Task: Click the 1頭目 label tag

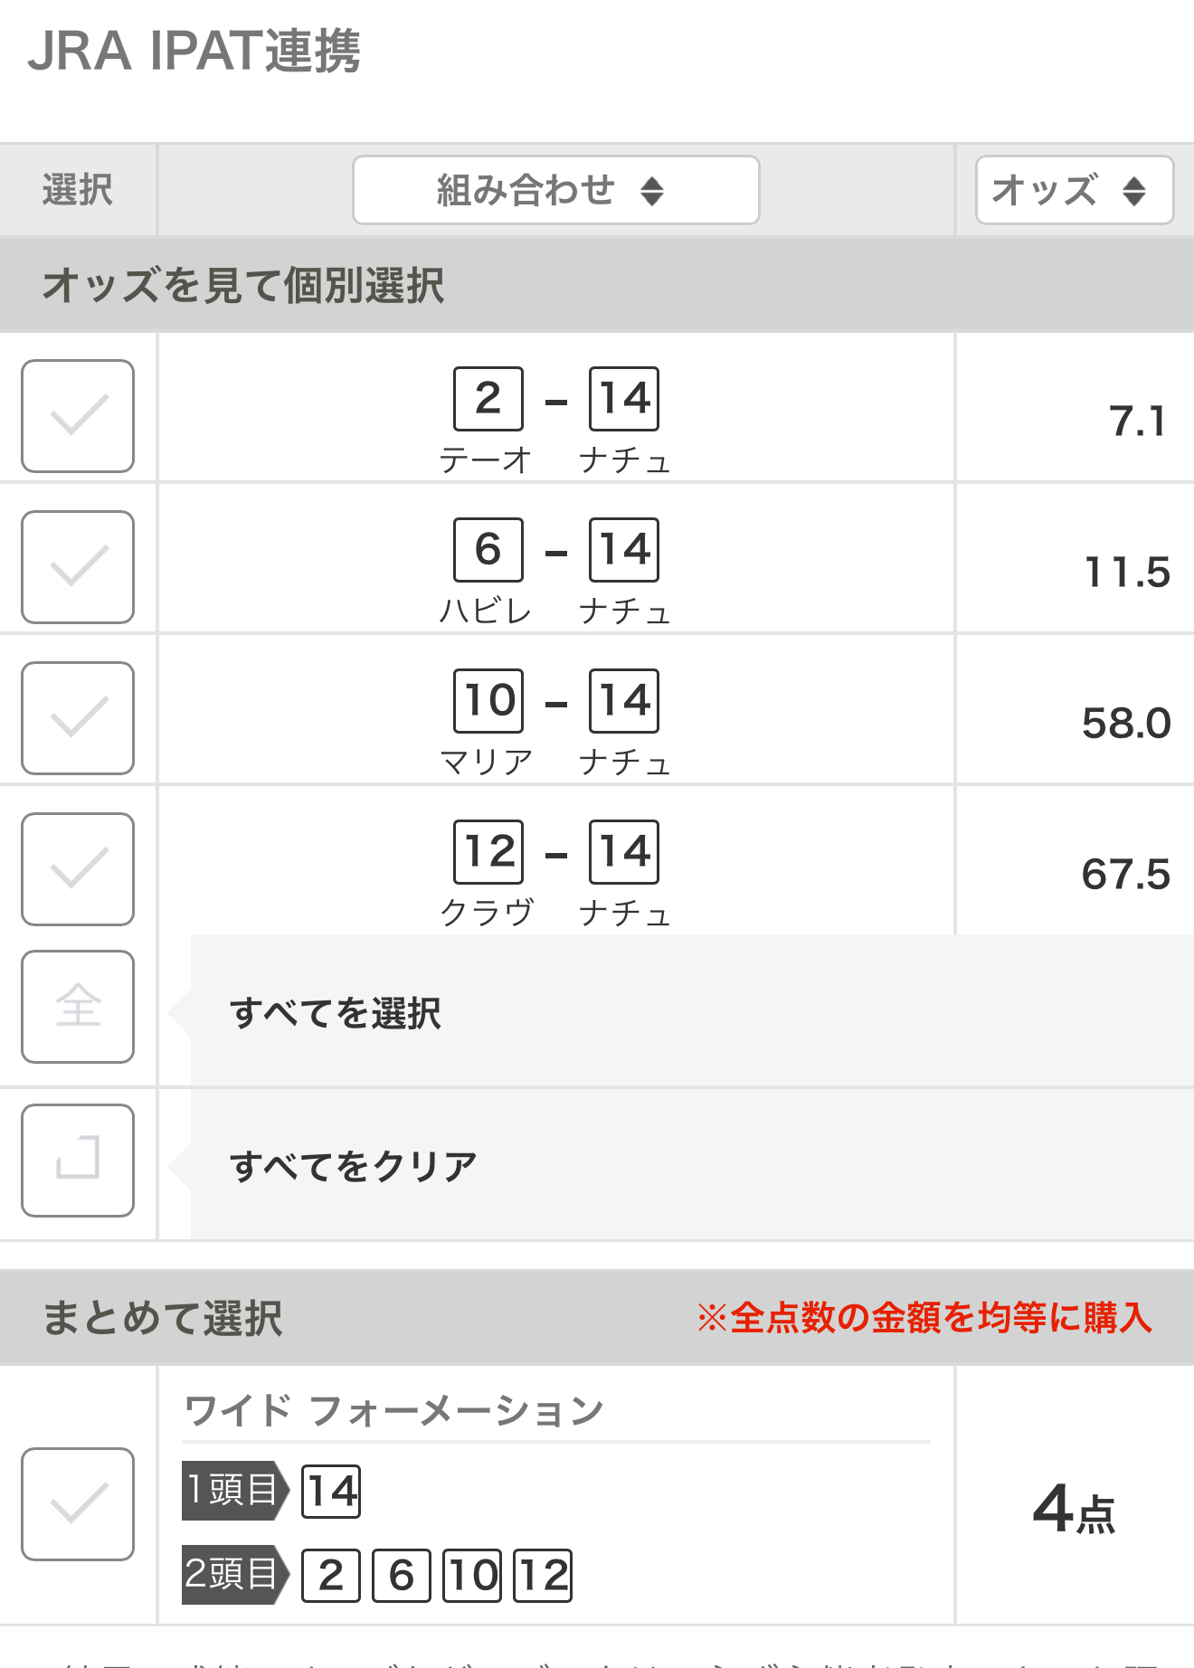Action: click(x=235, y=1490)
